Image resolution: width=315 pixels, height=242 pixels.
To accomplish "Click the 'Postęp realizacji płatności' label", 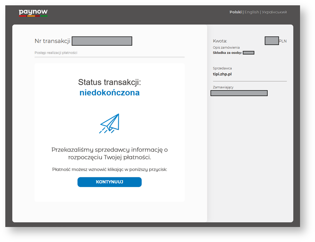I will point(56,53).
